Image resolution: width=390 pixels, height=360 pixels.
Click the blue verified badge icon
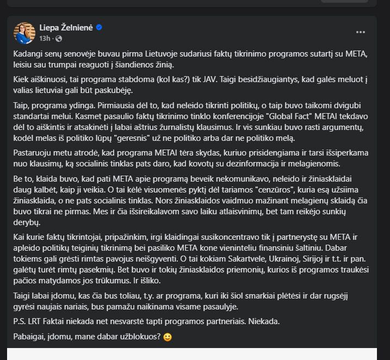click(x=99, y=27)
